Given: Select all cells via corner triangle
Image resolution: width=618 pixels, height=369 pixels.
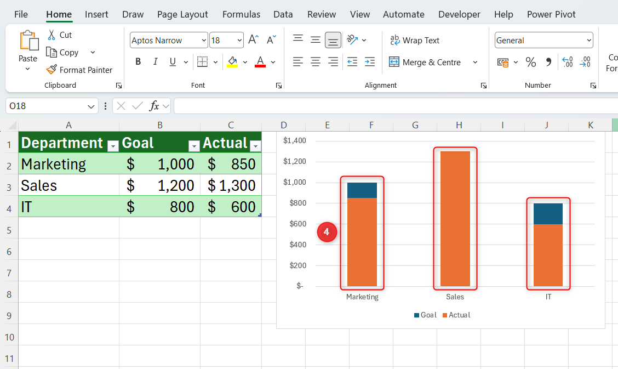Looking at the screenshot, I should pos(12,126).
